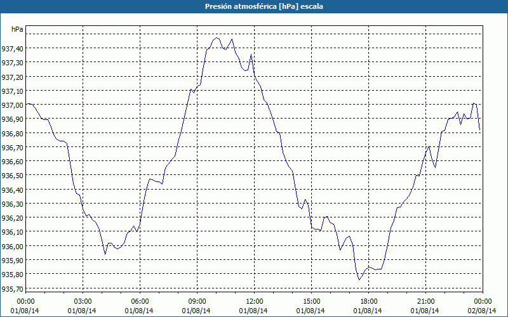The height and width of the screenshot is (317, 508).
Task: Click the 936,70 y-axis label
Action: (x=12, y=148)
